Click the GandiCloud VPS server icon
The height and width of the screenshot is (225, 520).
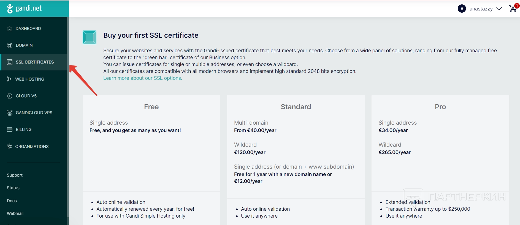[x=10, y=113]
